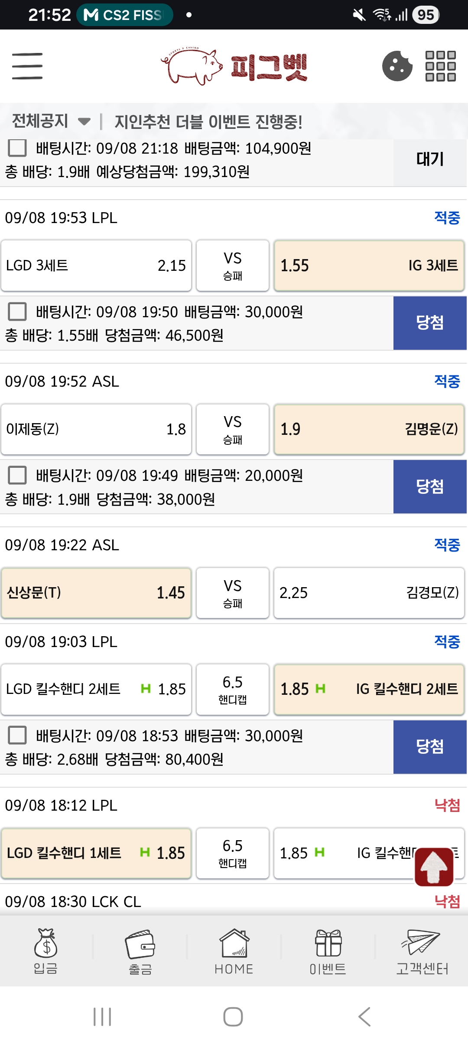Tap the cookie icon in header

click(x=397, y=66)
